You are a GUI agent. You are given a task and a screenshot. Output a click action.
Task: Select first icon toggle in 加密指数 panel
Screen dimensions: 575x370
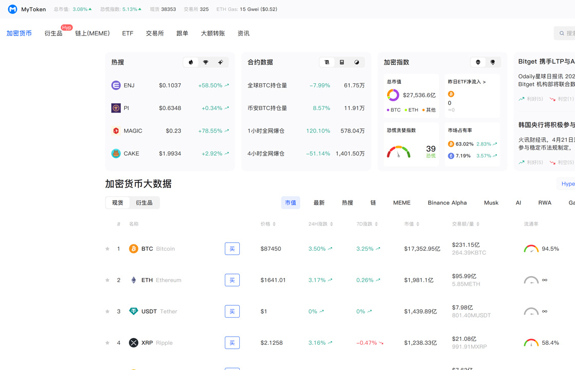coord(478,62)
